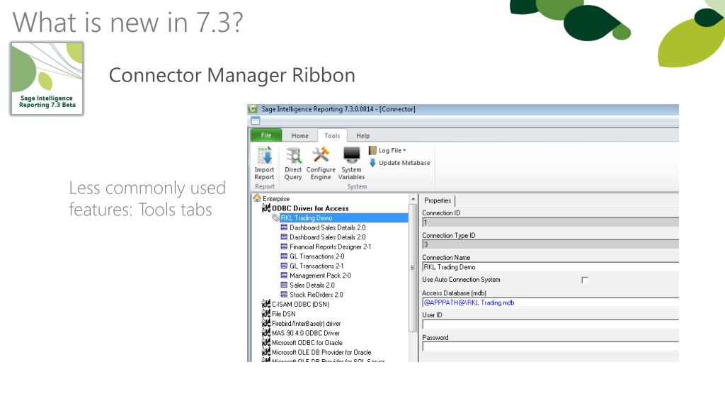Select second Dashboard Sales Details 2.0 item
Viewport: 725px width, 408px height.
327,237
